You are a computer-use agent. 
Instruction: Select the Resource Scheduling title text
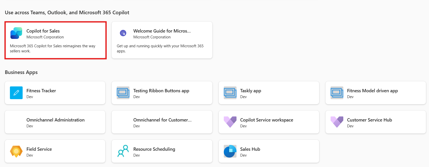tap(154, 149)
